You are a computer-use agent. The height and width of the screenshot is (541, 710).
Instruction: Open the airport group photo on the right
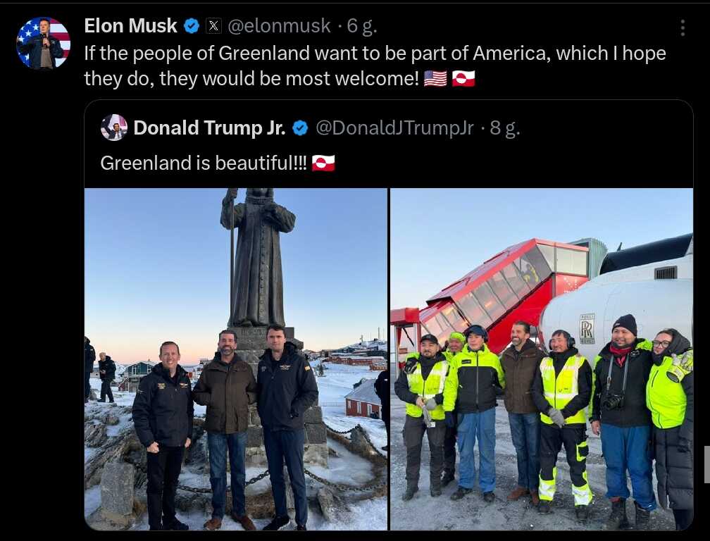coord(542,359)
